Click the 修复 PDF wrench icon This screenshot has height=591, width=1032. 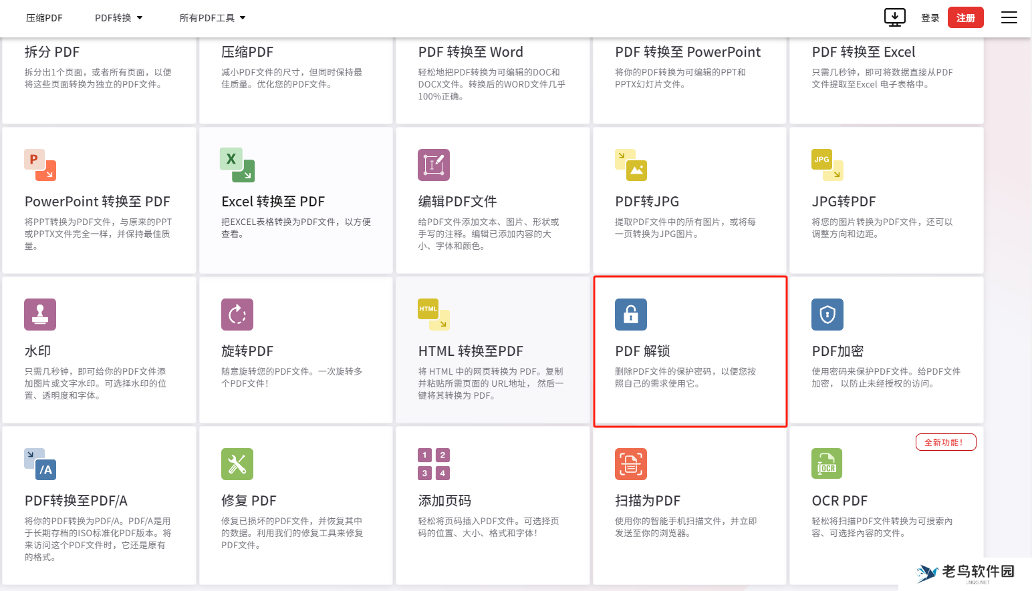coord(237,464)
